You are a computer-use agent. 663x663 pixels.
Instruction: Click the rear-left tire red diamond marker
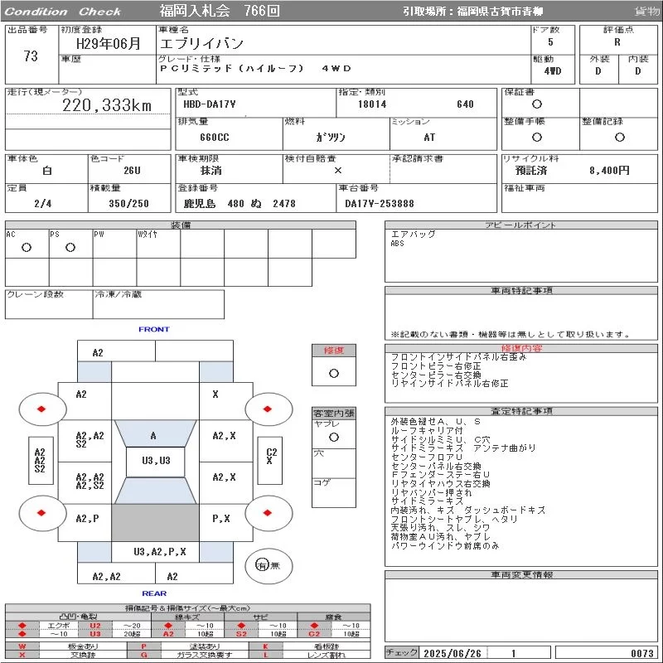click(x=41, y=513)
